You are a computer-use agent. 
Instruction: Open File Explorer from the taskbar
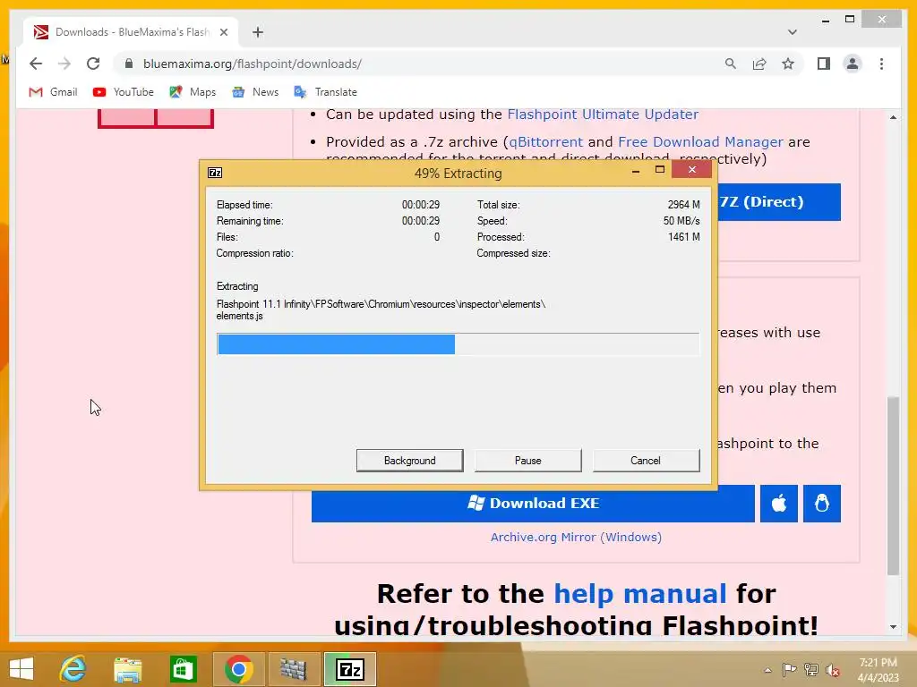(127, 669)
